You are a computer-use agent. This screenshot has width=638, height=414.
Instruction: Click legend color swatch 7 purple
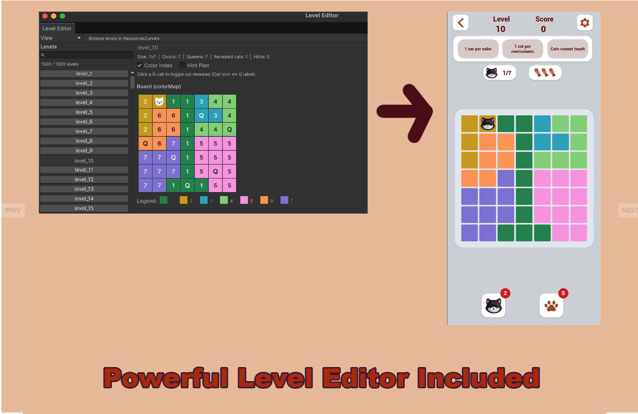click(x=284, y=200)
